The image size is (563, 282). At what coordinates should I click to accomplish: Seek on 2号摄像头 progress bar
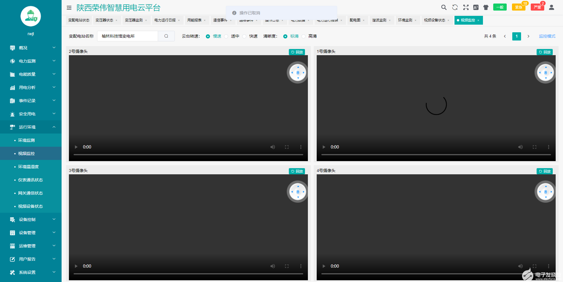[188, 154]
